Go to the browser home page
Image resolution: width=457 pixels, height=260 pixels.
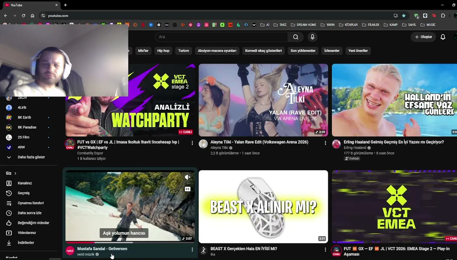click(x=33, y=16)
